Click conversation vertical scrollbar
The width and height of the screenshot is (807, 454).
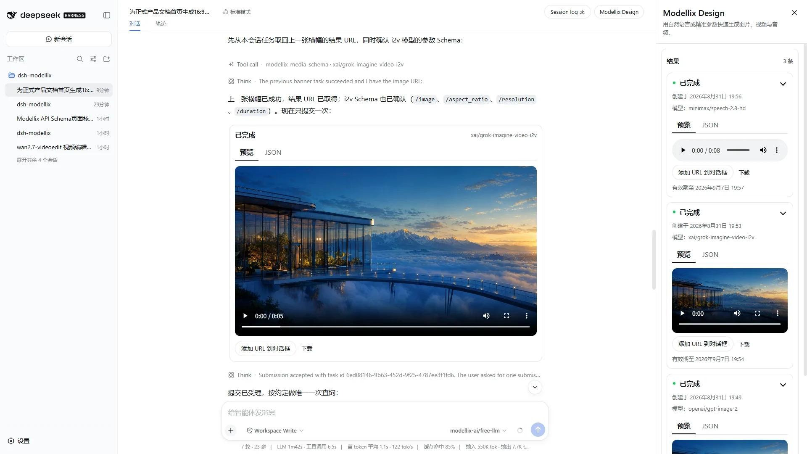654,259
